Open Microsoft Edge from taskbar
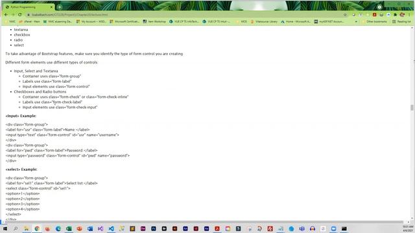This screenshot has height=233, width=415. (58, 228)
